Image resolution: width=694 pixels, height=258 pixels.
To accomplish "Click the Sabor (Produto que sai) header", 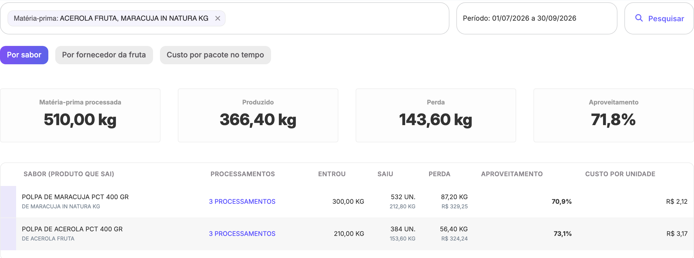I will click(x=69, y=174).
